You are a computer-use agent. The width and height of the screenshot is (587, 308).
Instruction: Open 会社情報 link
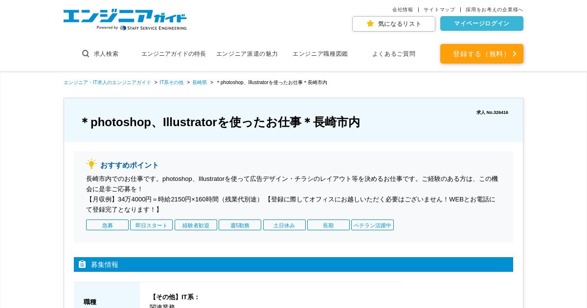pyautogui.click(x=403, y=10)
